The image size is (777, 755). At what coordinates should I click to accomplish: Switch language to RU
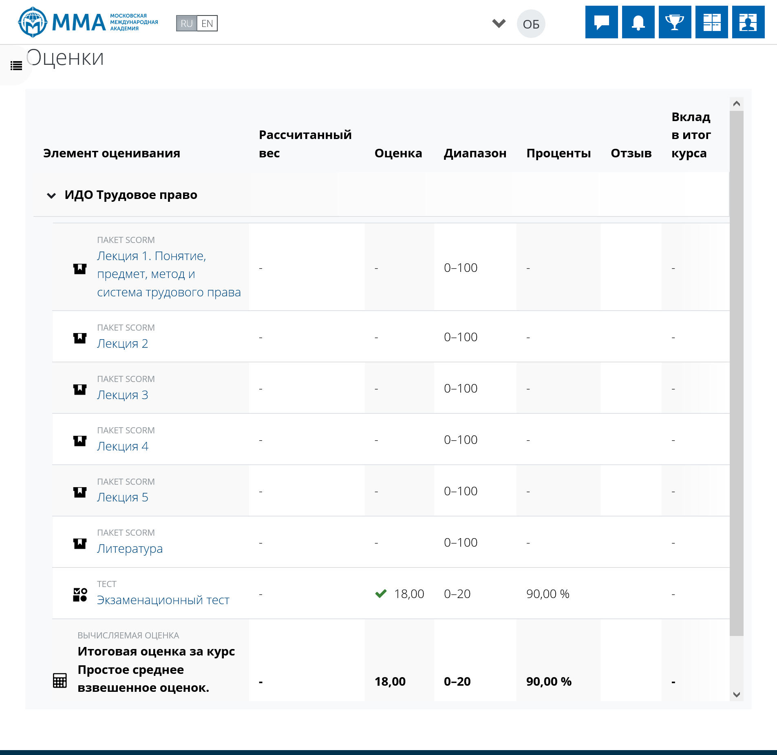pos(186,24)
